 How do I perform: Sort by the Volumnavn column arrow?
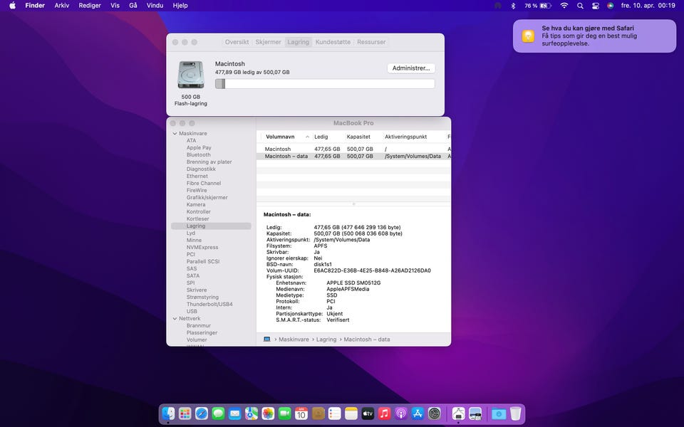[x=307, y=137]
